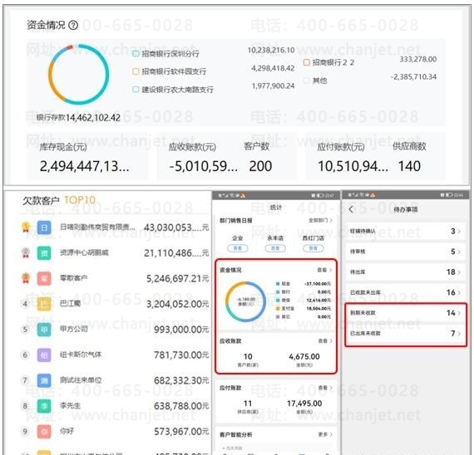
Task: Toggle 招商银行 2 2 legend square
Action: pyautogui.click(x=307, y=62)
